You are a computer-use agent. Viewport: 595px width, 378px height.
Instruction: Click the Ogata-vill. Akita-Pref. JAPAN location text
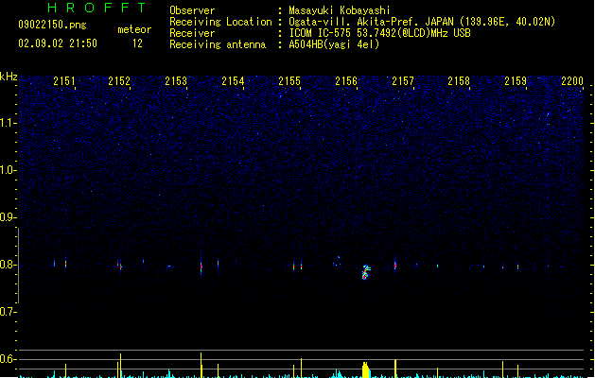[x=422, y=22]
